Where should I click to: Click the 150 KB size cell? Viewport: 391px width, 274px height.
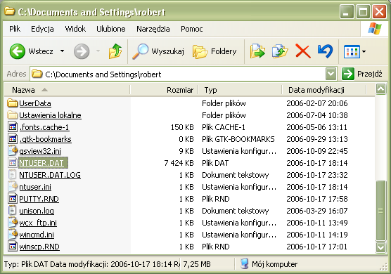182,127
